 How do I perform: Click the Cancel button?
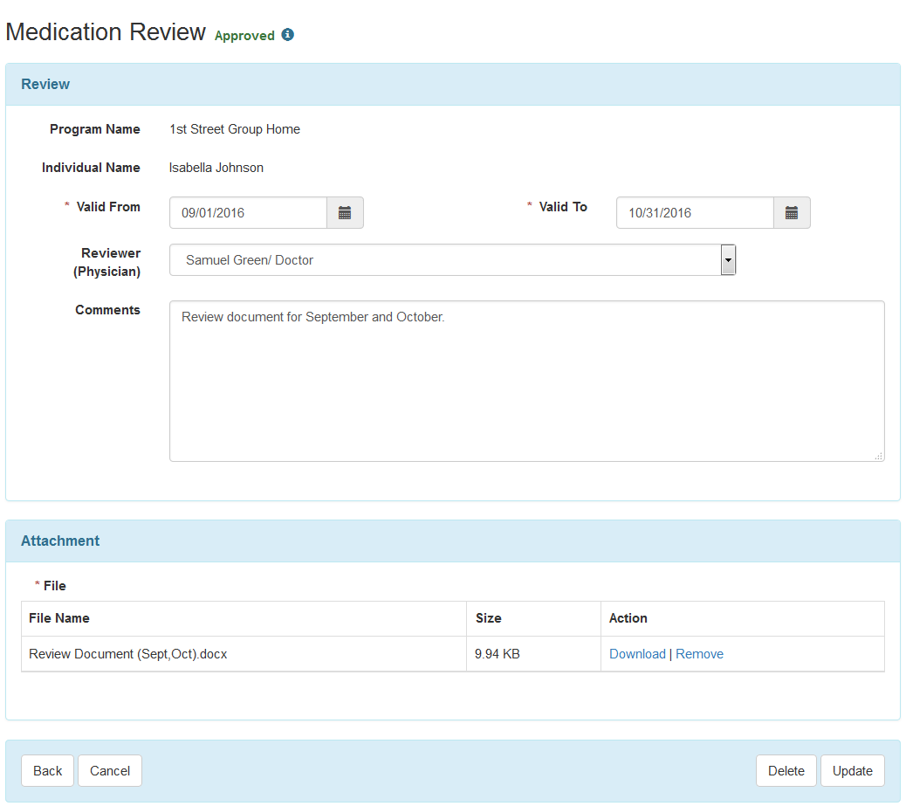[110, 771]
